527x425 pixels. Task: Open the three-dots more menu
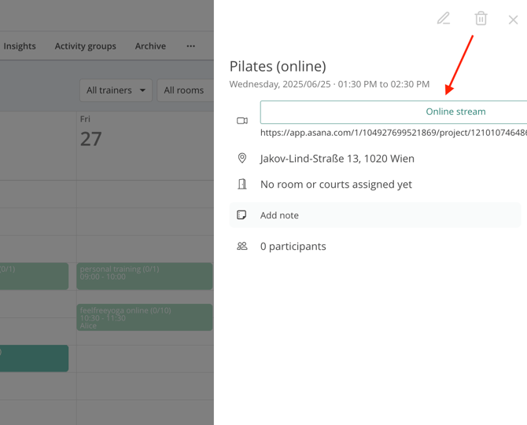[x=190, y=46]
